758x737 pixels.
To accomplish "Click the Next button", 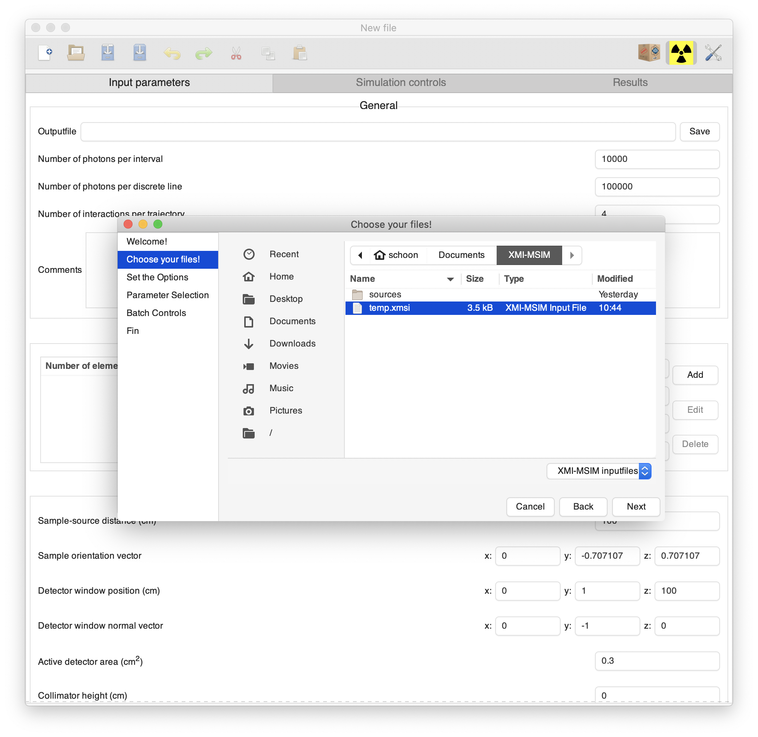I will pos(636,506).
